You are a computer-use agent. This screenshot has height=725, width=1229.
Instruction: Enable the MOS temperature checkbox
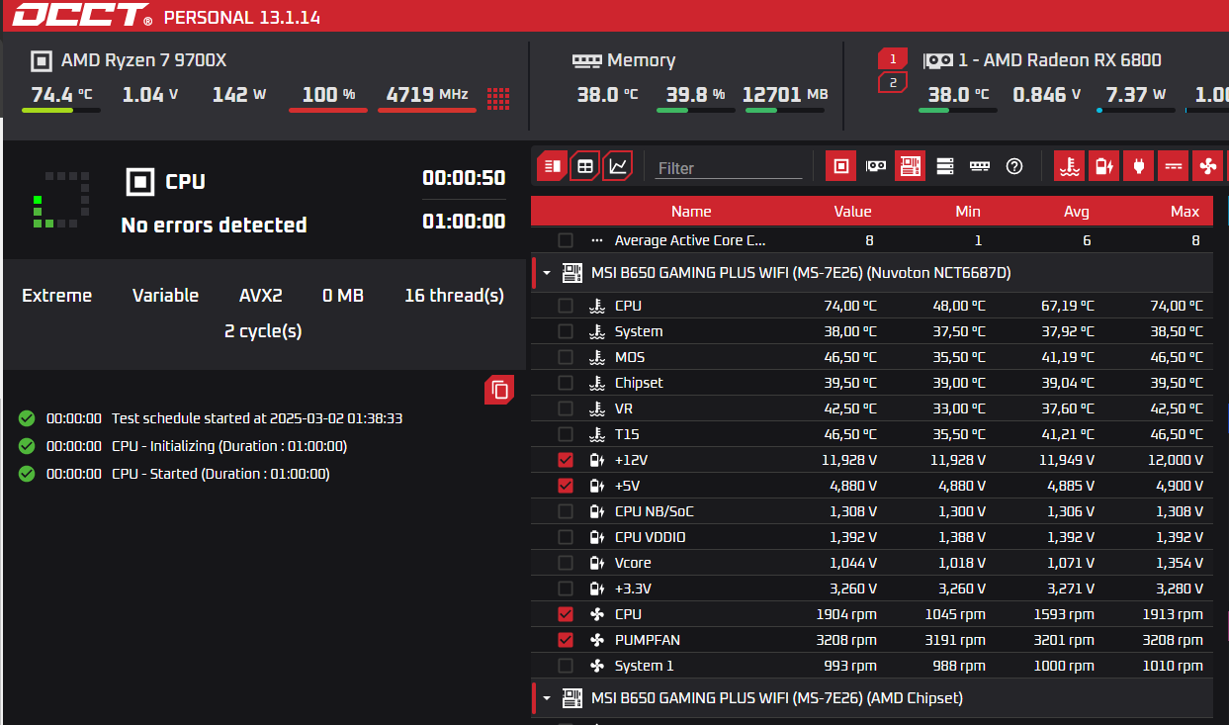(565, 357)
